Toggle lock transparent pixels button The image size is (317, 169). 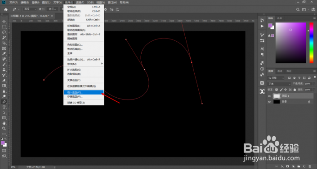pyautogui.click(x=277, y=90)
